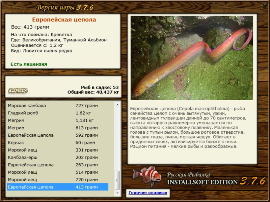Select Мегрим 613 грамм row
Viewport: 270px width, 202px height.
[x=58, y=128]
